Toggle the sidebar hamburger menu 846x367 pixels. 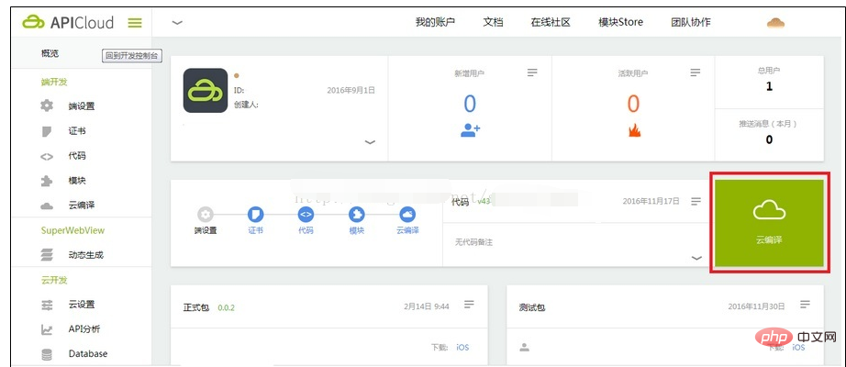[135, 23]
